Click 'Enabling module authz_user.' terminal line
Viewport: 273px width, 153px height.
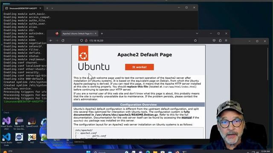click(x=25, y=24)
